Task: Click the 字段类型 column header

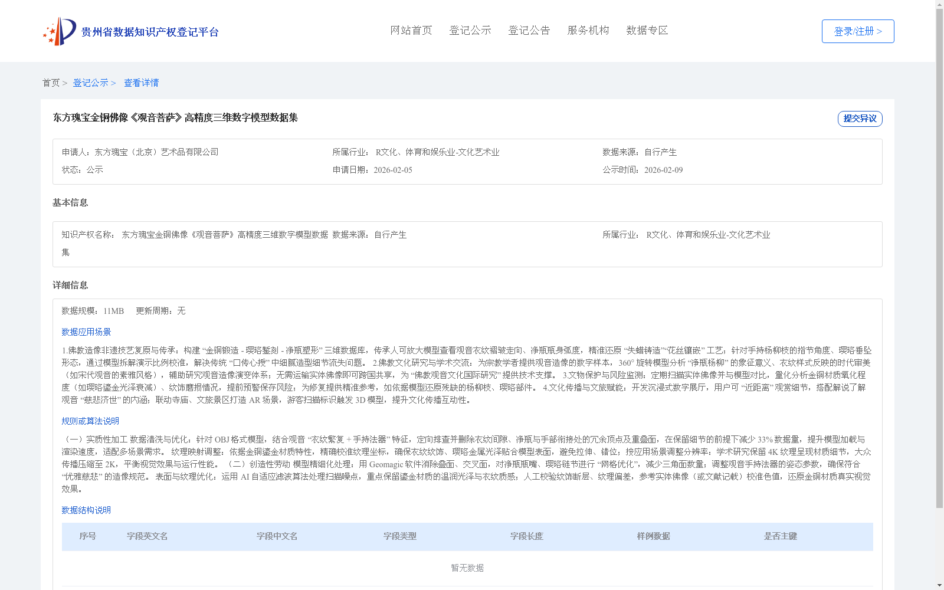Action: pos(400,536)
